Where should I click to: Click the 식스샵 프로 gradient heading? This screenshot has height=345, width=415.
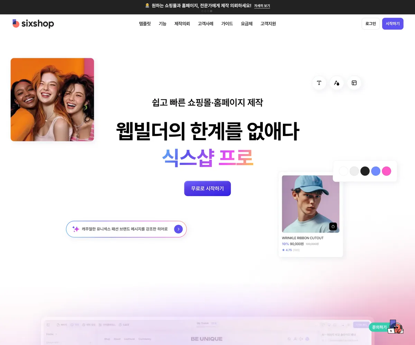coord(207,158)
